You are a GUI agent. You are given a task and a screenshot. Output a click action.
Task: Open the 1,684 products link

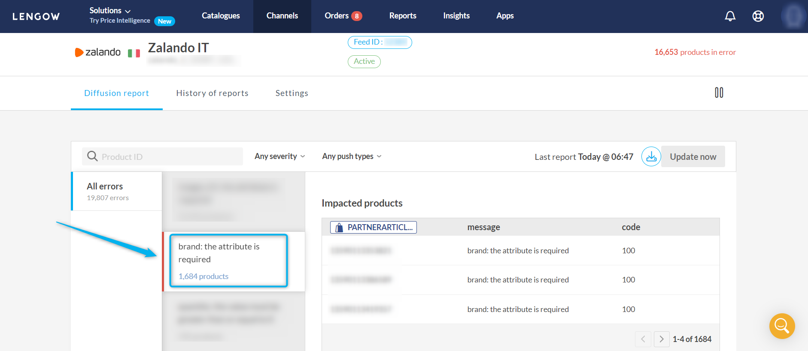click(x=203, y=276)
